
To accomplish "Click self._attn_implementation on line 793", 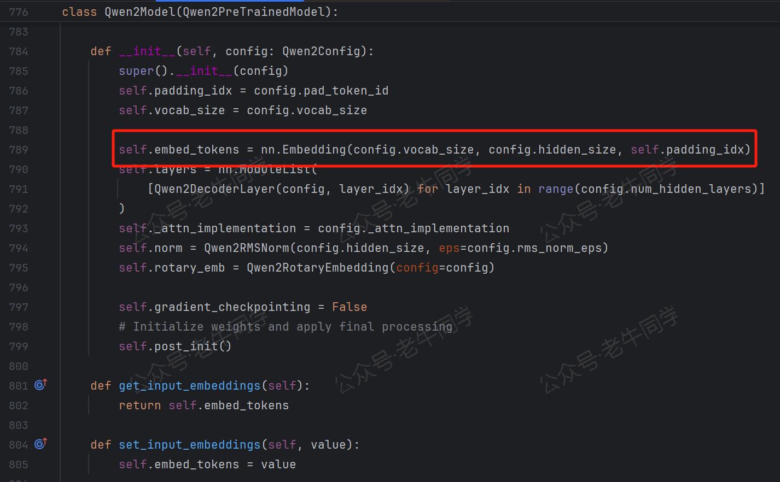I will 207,228.
